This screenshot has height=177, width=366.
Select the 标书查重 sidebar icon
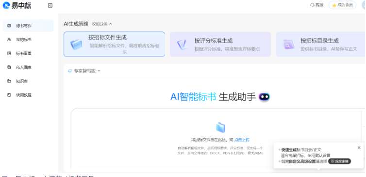(9, 54)
